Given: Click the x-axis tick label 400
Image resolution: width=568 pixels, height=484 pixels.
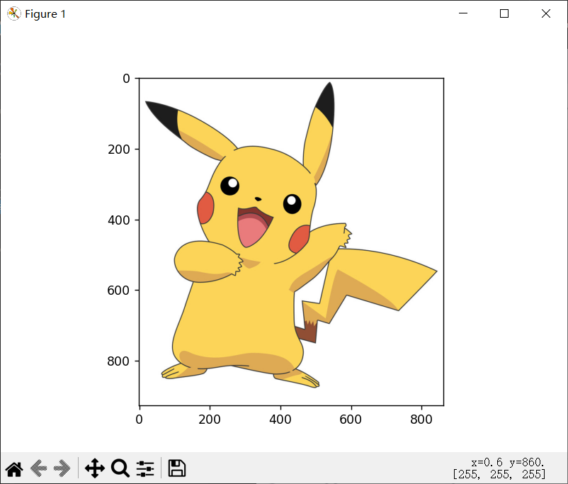Looking at the screenshot, I should (x=280, y=420).
